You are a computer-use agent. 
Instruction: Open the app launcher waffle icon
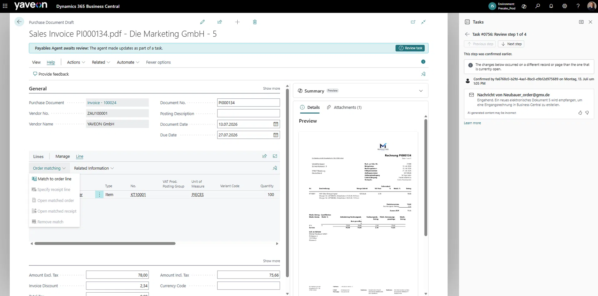click(5, 6)
